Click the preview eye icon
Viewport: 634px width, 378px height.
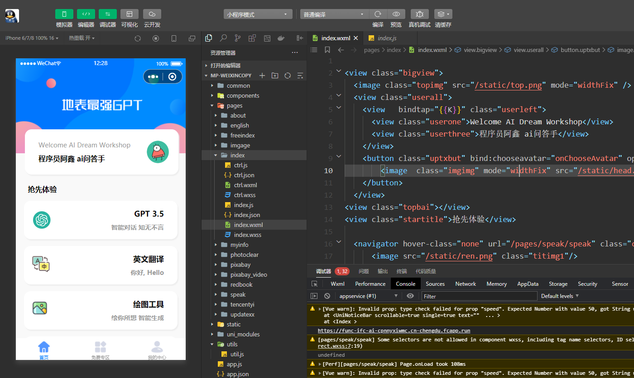tap(396, 14)
